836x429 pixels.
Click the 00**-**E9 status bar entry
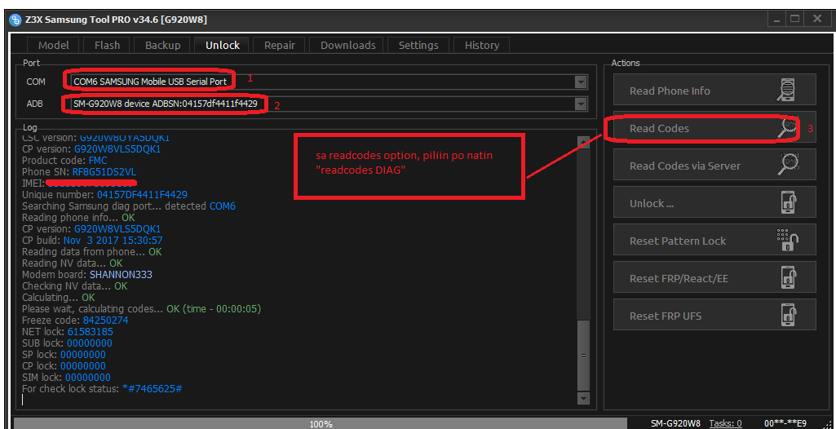(x=785, y=423)
